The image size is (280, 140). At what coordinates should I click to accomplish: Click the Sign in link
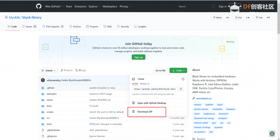(x=222, y=6)
